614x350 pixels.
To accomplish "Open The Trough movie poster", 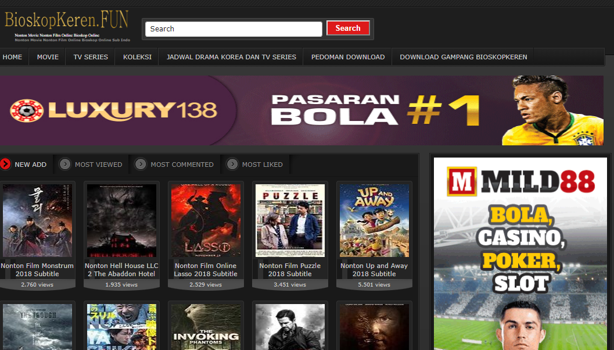I will (37, 327).
